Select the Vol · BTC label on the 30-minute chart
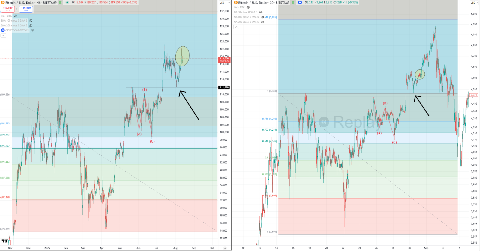Screen dimensions: 480x251 [239, 7]
